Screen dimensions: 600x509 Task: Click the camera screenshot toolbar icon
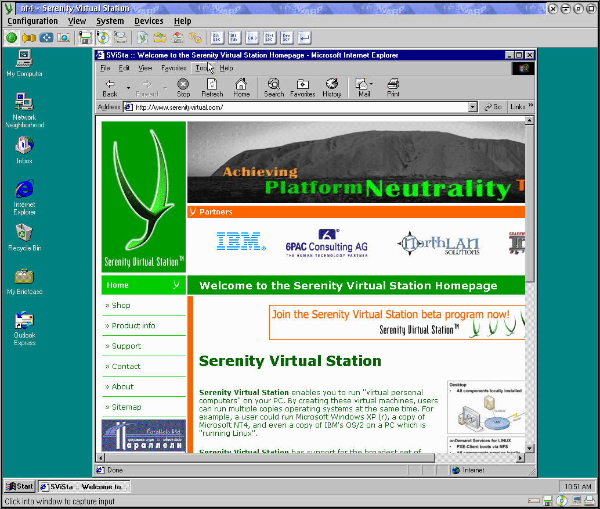pos(64,38)
